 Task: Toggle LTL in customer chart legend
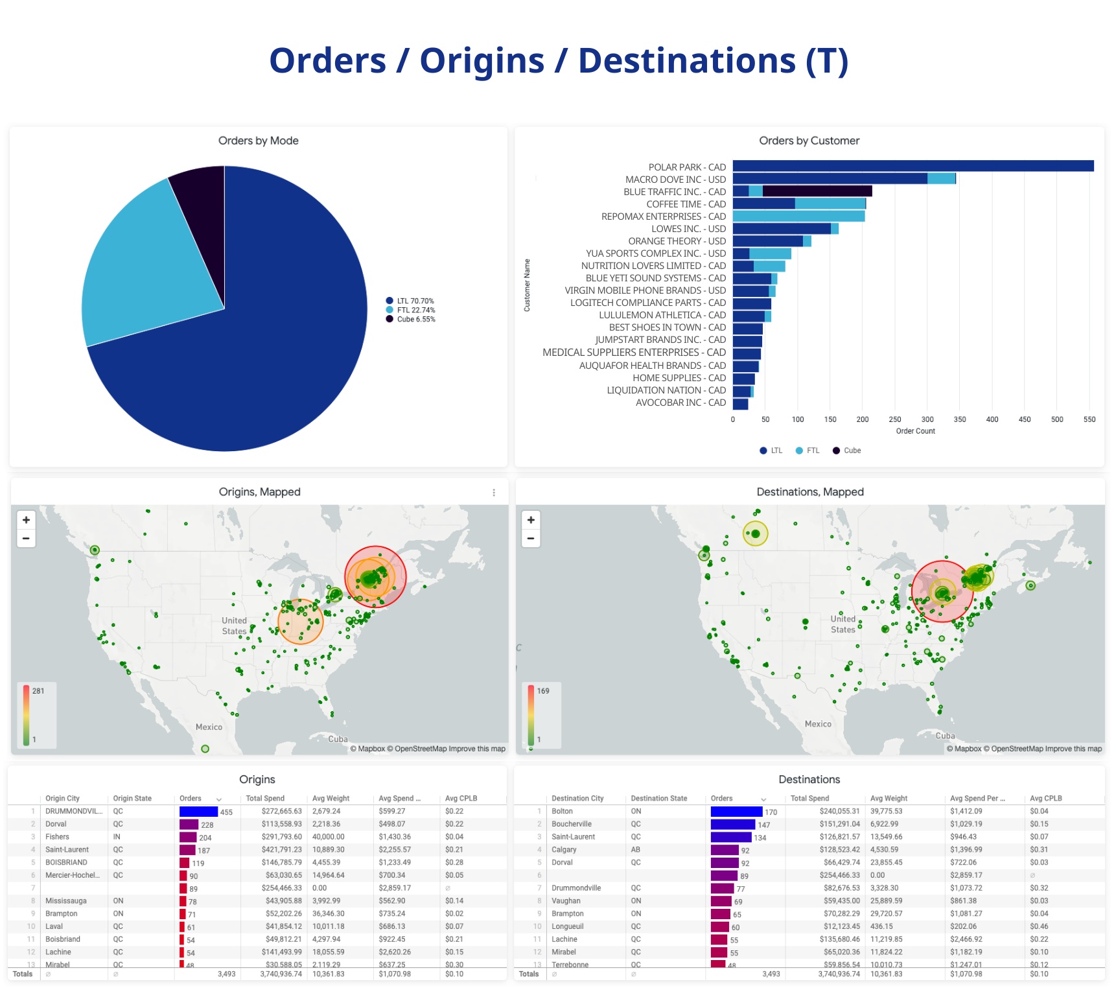pos(771,451)
